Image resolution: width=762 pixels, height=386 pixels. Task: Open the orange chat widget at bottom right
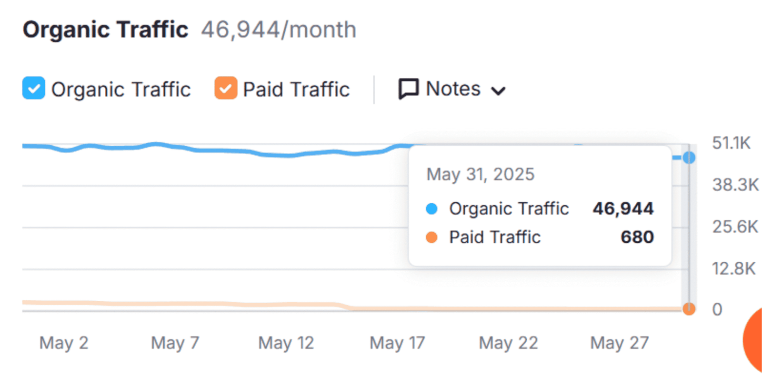click(x=753, y=339)
